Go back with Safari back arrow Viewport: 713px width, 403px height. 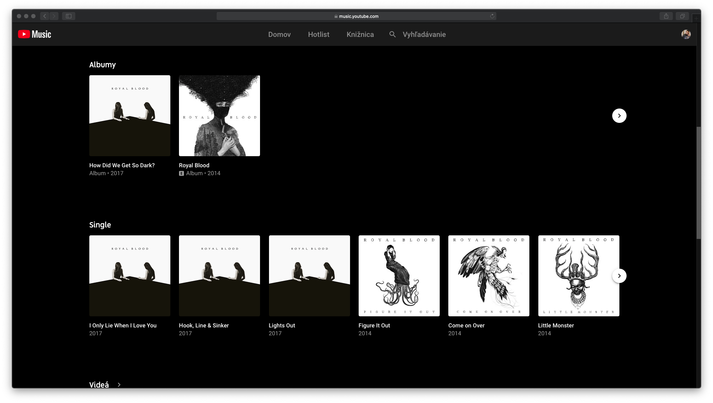[45, 16]
